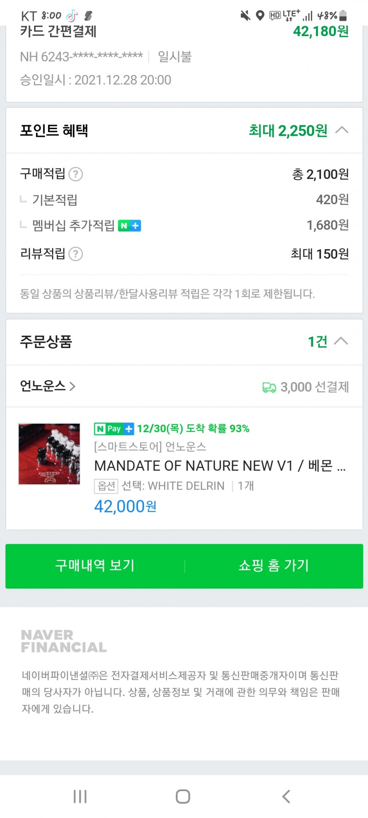Tap the 구매내역 보기 button

click(x=95, y=566)
